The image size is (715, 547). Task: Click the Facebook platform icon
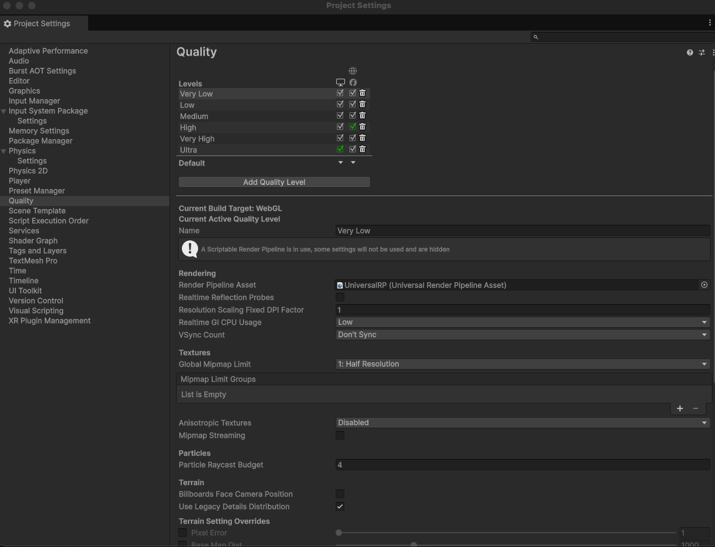(353, 82)
